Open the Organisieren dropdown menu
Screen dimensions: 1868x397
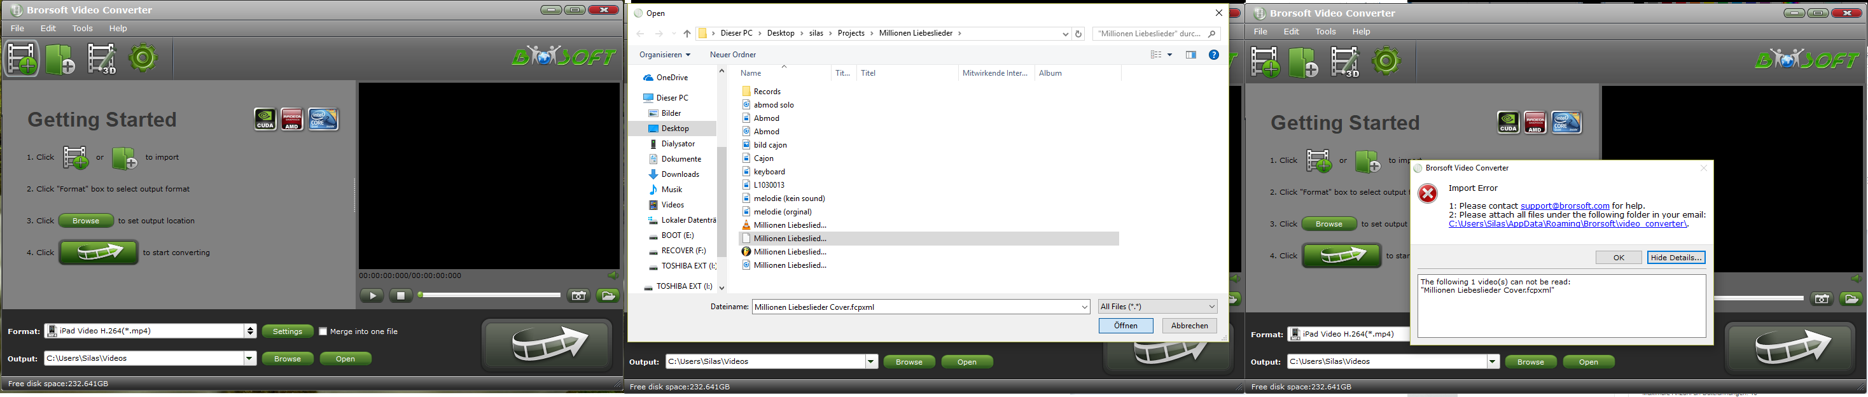click(664, 55)
